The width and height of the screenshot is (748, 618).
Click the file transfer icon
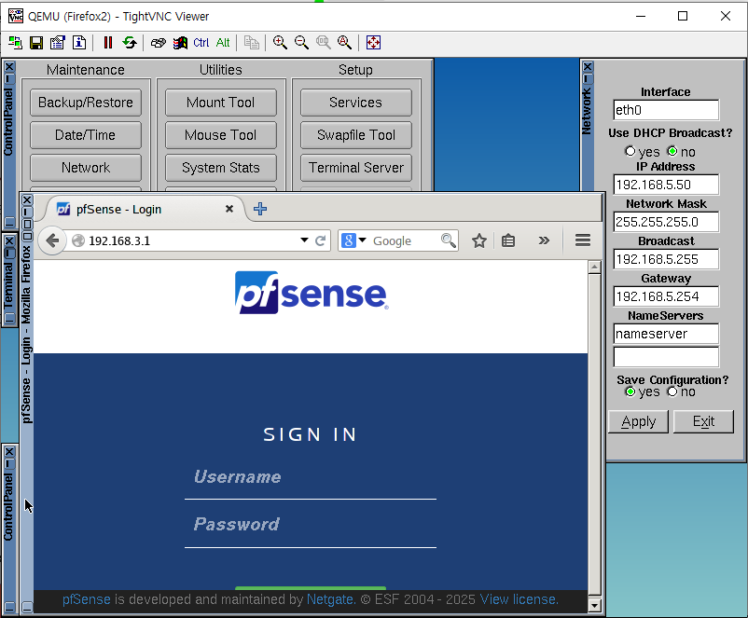[x=252, y=43]
